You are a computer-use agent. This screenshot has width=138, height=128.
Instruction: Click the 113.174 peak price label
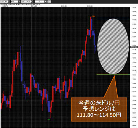(20, 45)
